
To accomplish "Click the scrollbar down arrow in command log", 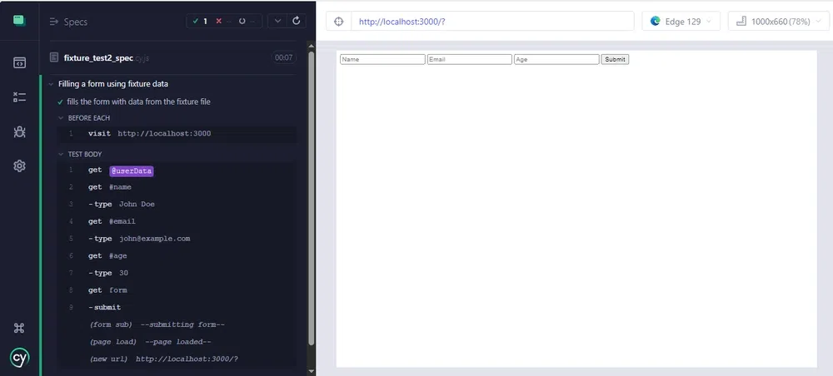I will pyautogui.click(x=312, y=371).
